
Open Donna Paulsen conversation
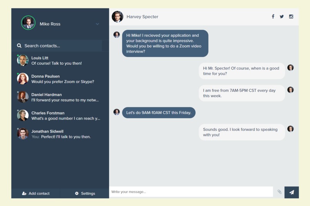[60, 79]
